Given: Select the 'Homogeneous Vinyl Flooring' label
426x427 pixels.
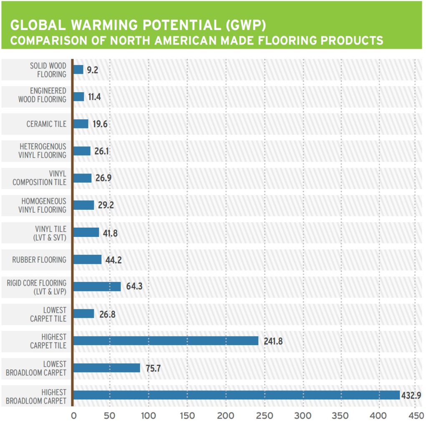Looking at the screenshot, I should point(42,206).
